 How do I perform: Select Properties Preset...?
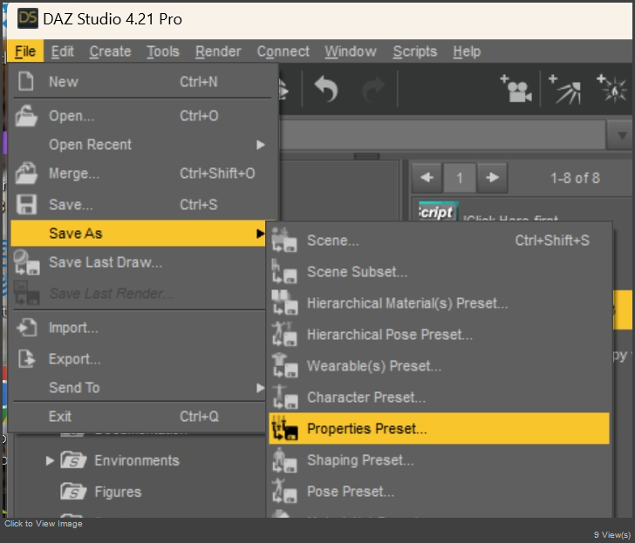(x=439, y=429)
